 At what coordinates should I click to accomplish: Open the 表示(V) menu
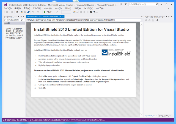[27, 8]
